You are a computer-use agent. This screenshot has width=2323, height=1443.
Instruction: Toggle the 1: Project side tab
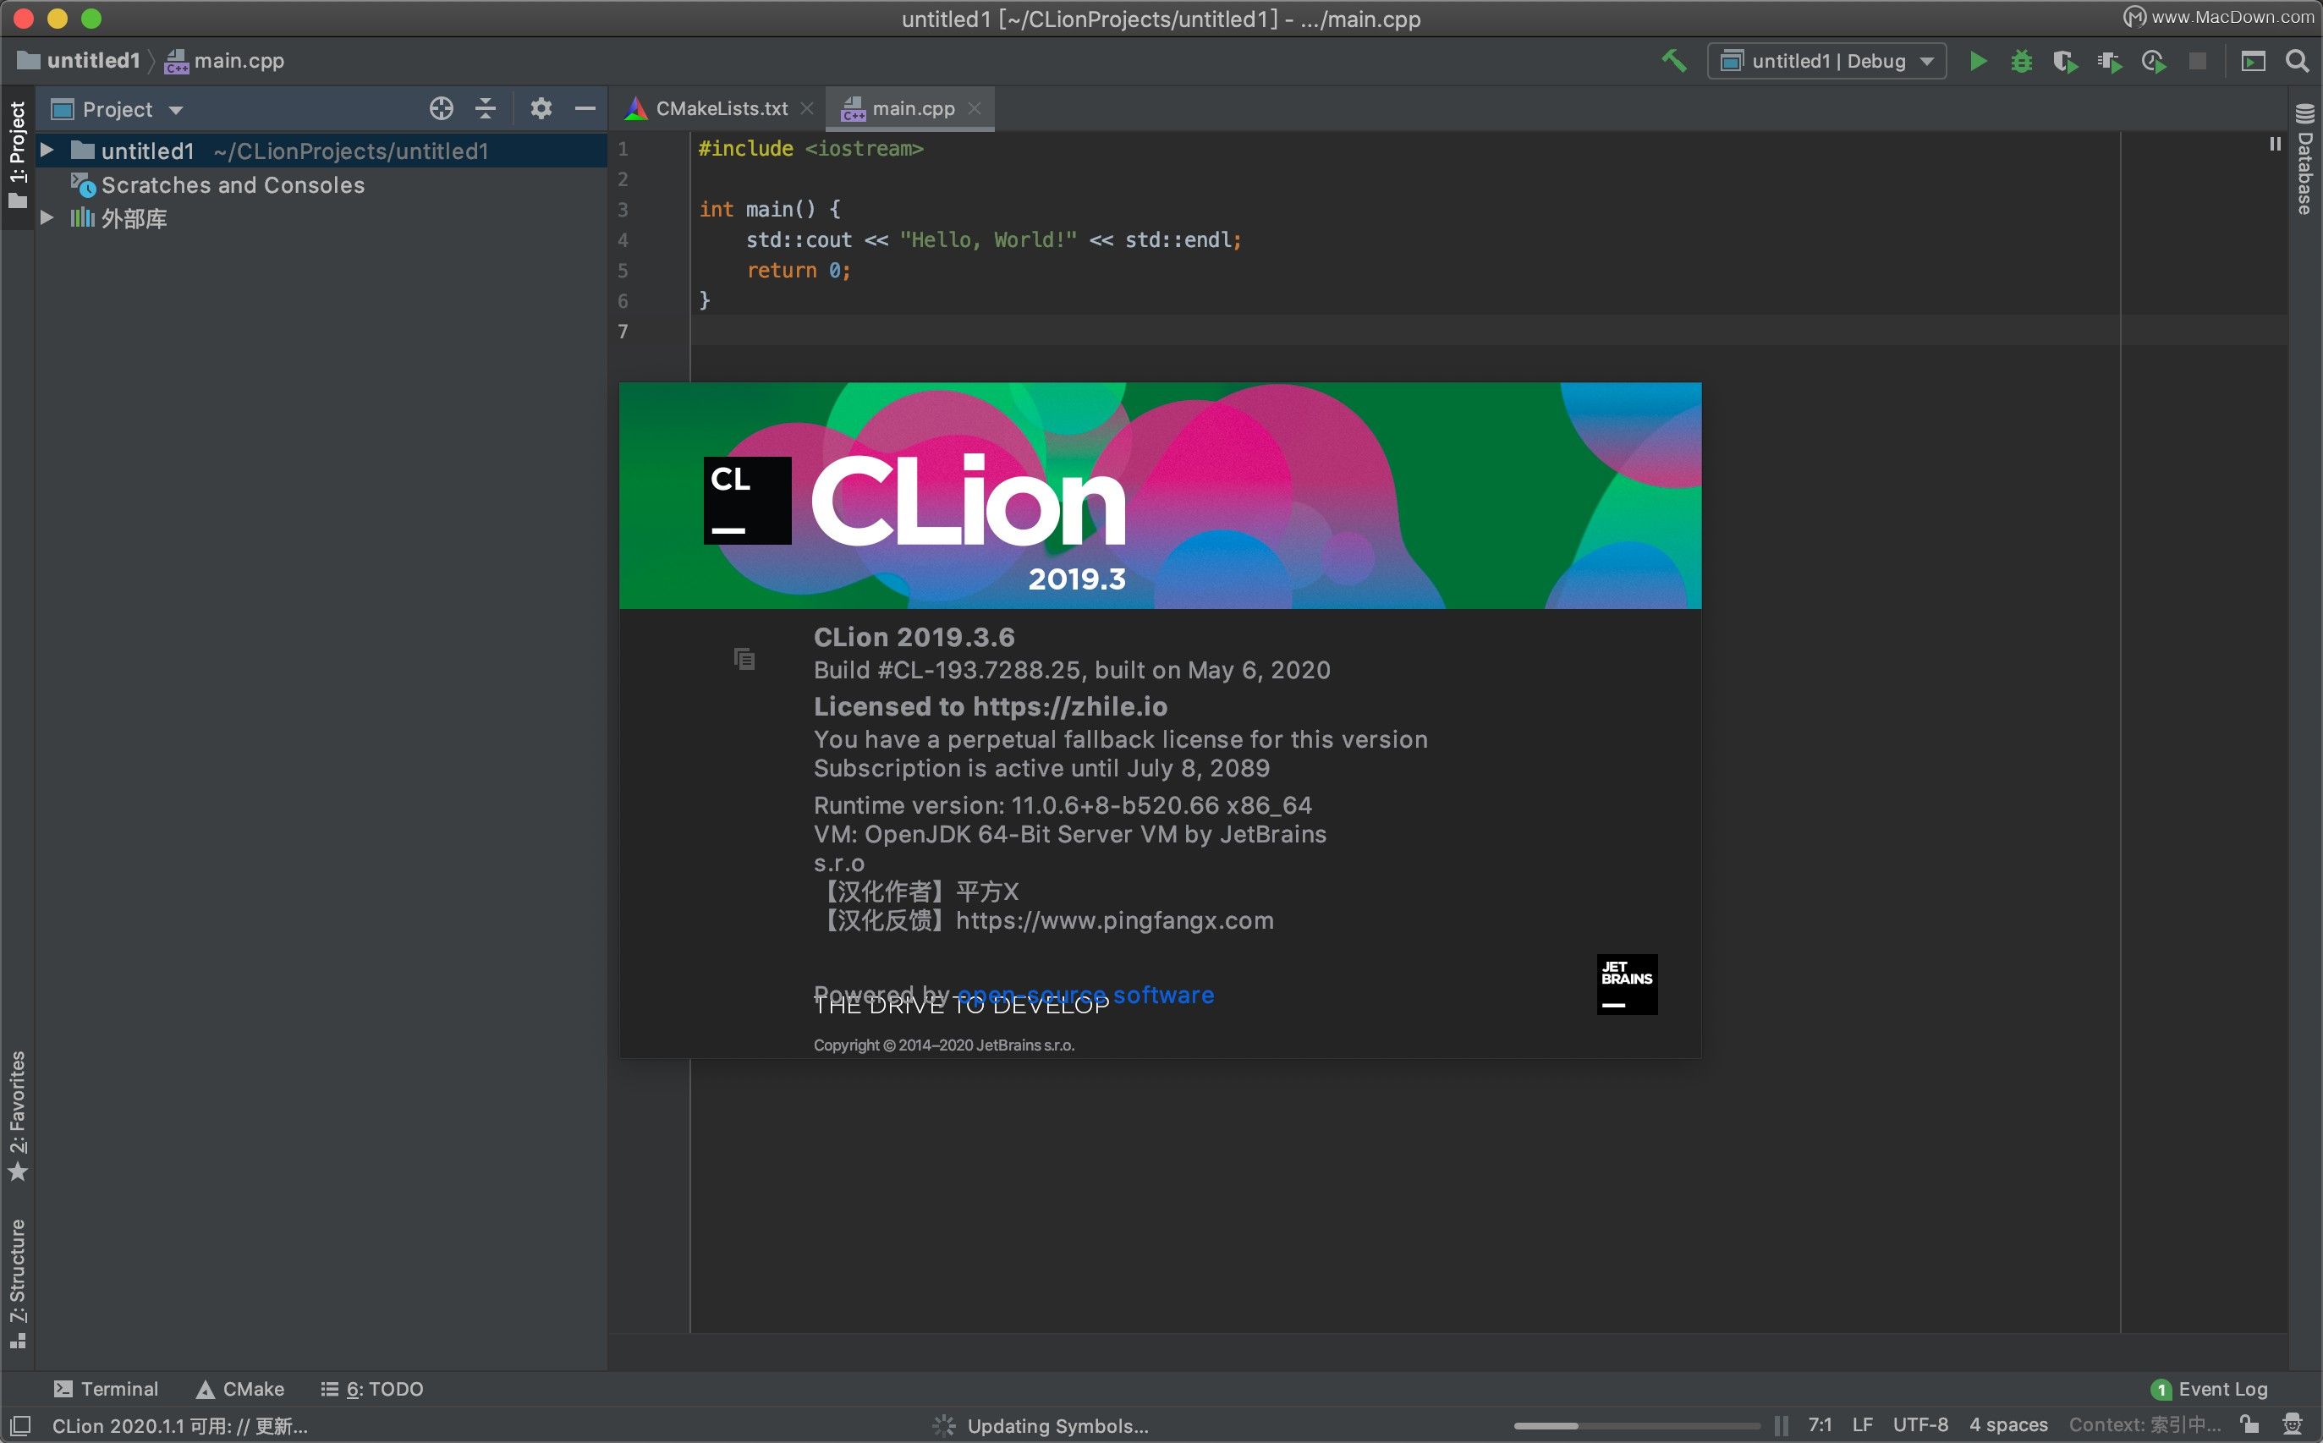[x=18, y=155]
